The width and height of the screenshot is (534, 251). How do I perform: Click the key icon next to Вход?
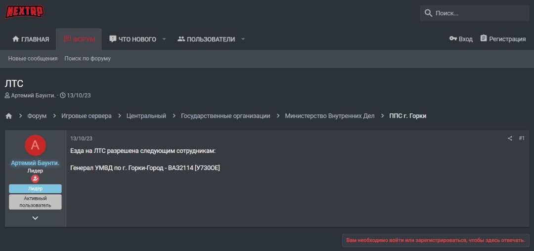(x=453, y=38)
